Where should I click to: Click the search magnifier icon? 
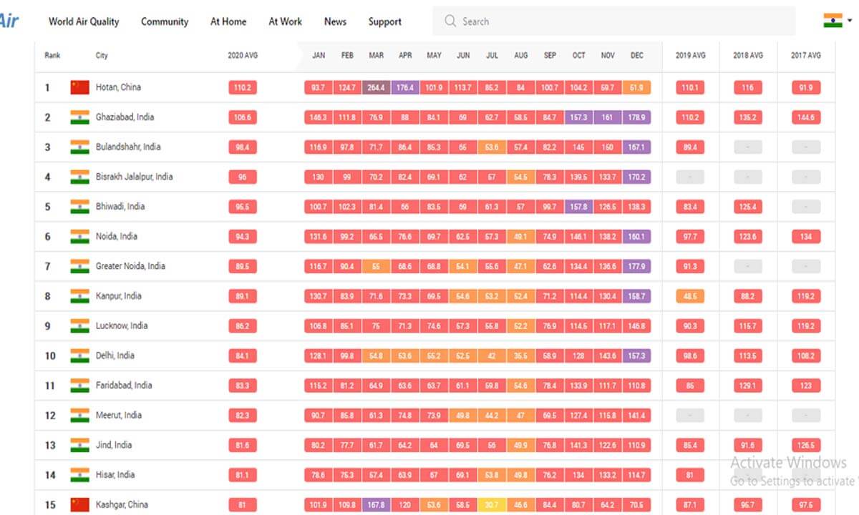(450, 21)
